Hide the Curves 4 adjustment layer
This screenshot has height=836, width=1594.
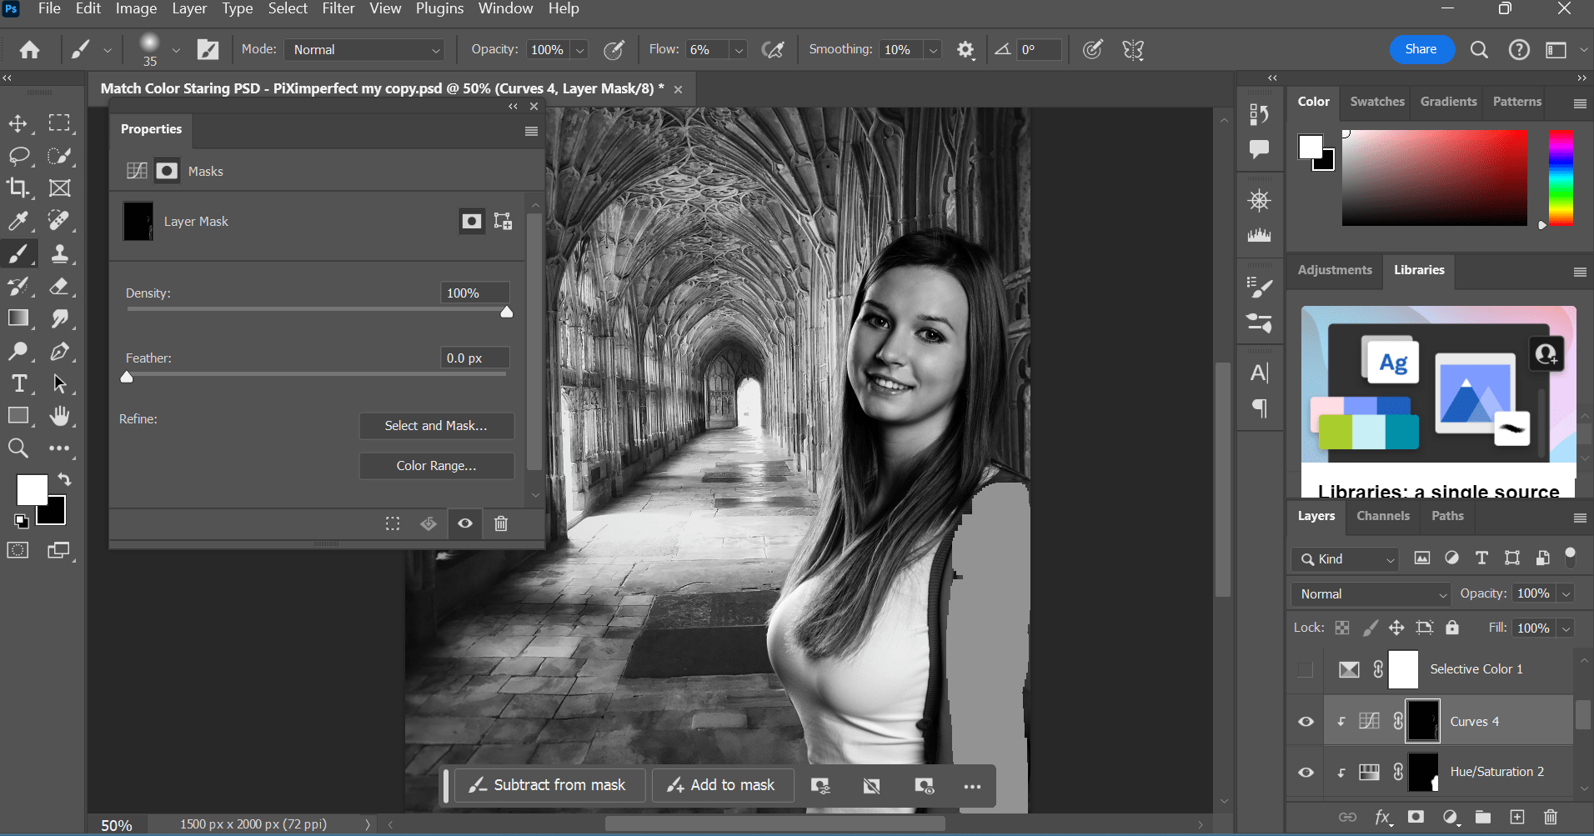click(1305, 721)
